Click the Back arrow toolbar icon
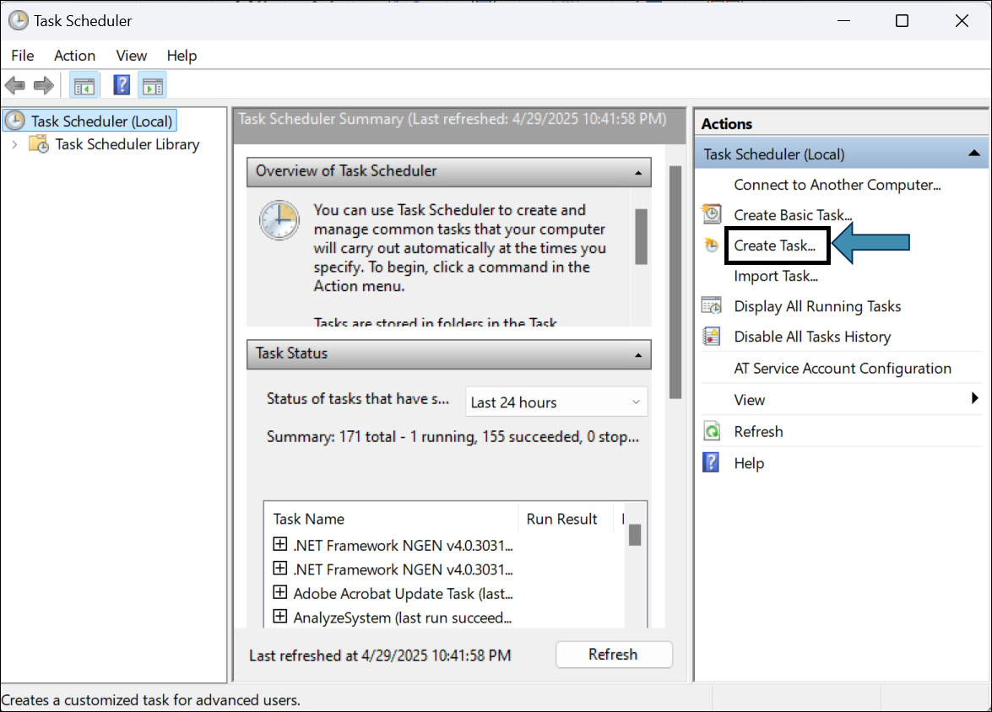 14,85
